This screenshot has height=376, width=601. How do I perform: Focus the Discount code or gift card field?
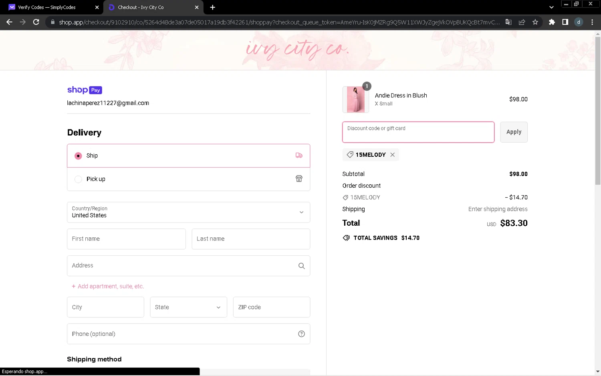click(x=418, y=132)
